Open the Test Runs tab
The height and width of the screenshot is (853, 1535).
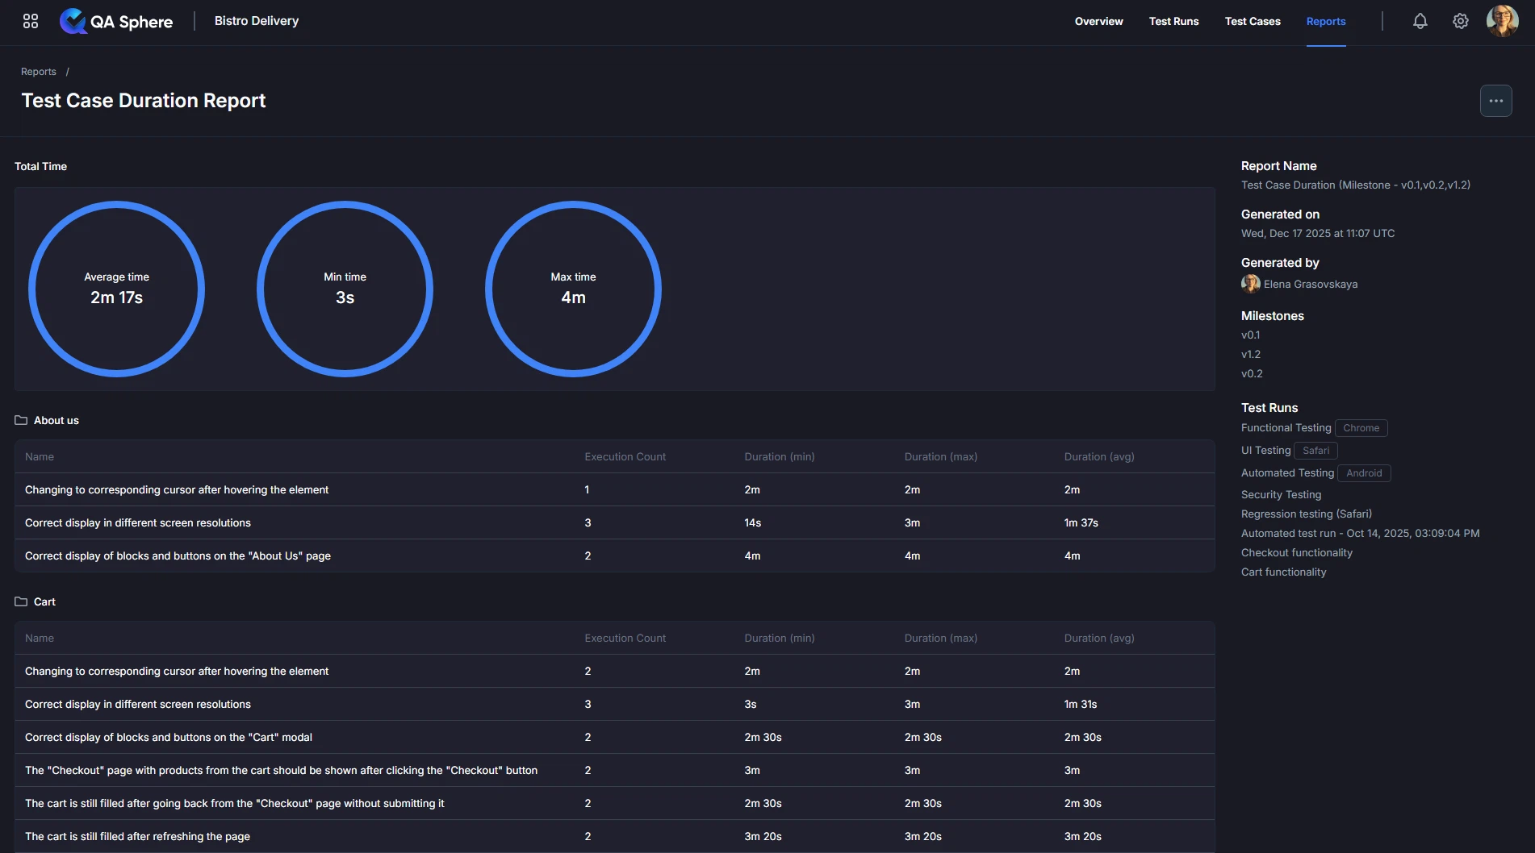point(1173,22)
